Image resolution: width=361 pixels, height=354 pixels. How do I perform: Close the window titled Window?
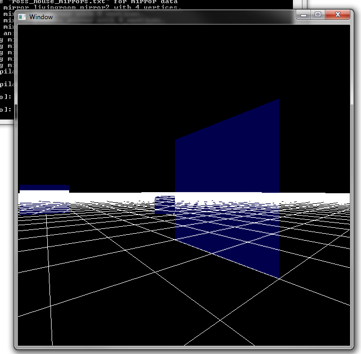click(339, 15)
